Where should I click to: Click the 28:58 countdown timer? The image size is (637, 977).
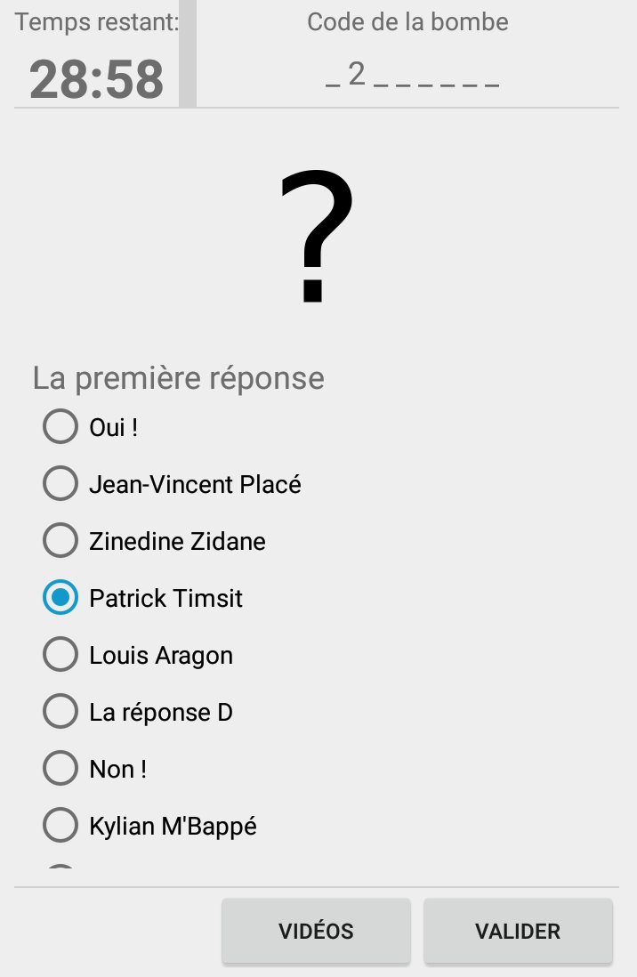(x=97, y=79)
